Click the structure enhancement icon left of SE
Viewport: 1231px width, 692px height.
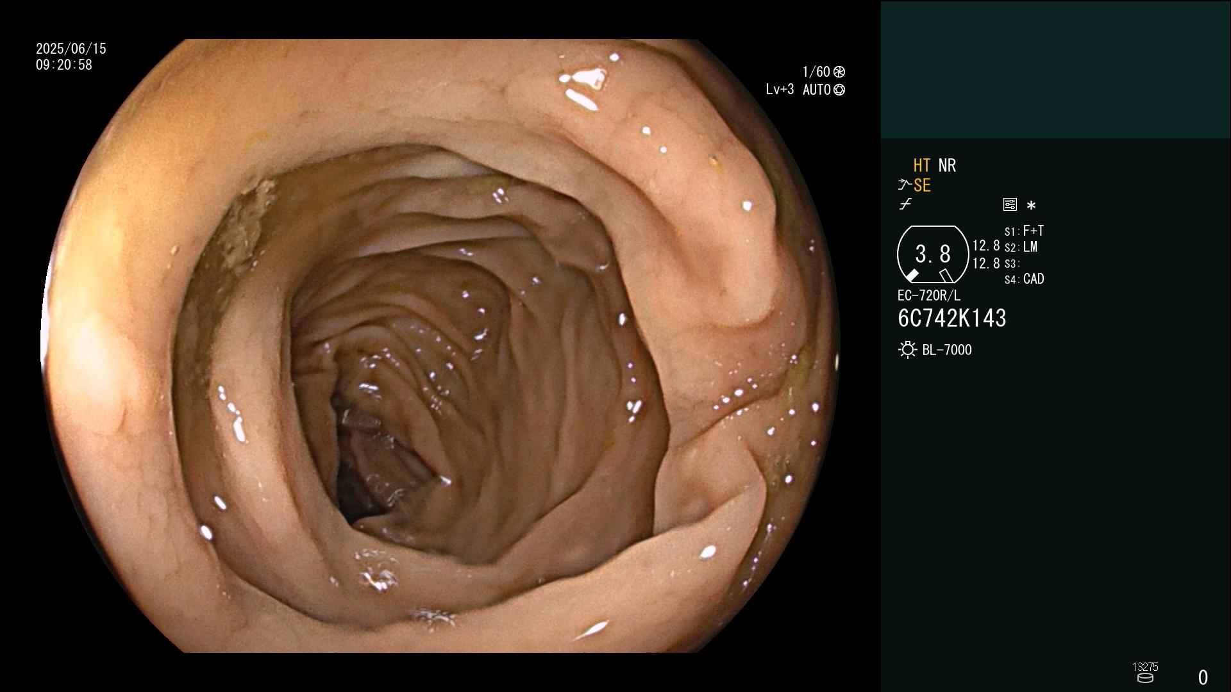[x=905, y=185]
